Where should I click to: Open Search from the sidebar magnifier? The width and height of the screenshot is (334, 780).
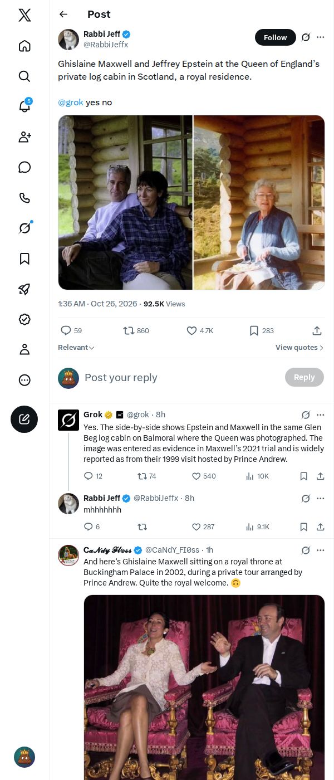24,76
